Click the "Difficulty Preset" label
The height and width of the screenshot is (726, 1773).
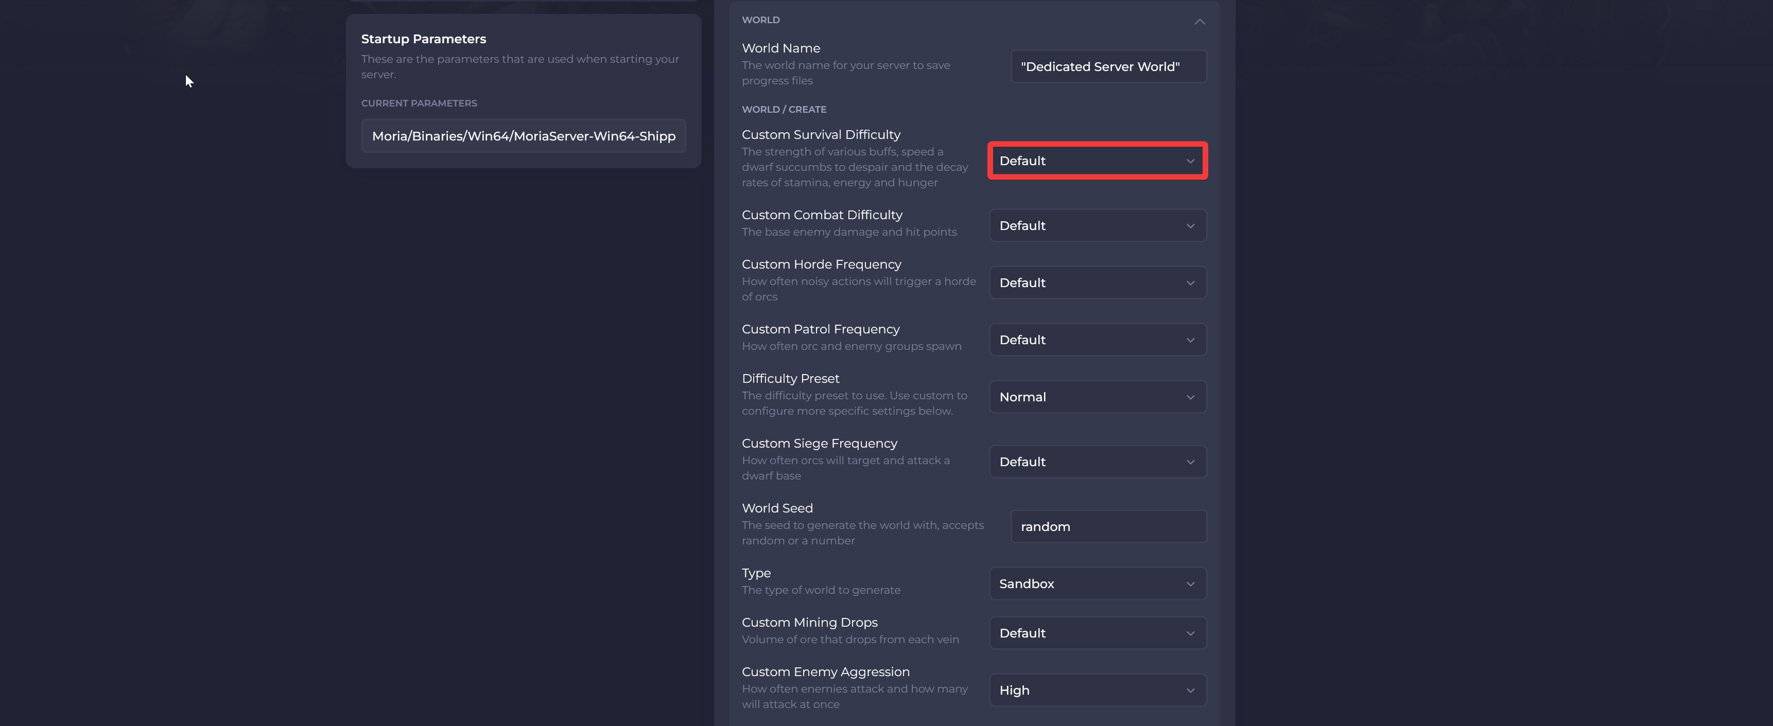(x=790, y=379)
